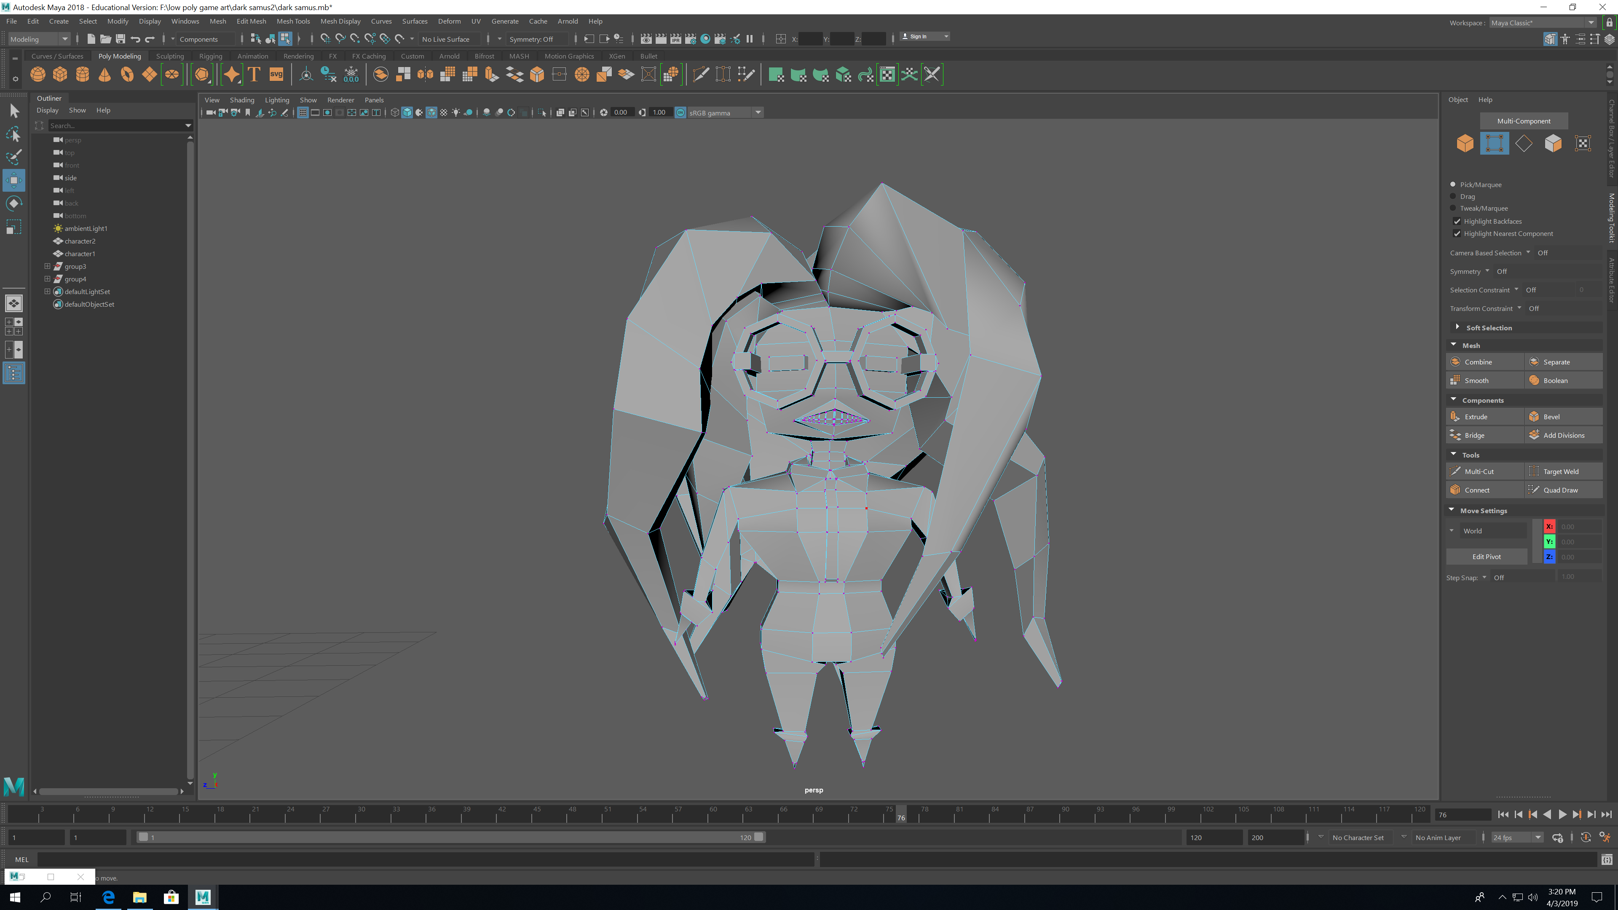Viewport: 1618px width, 910px height.
Task: Open File Explorer from the taskbar
Action: point(139,897)
